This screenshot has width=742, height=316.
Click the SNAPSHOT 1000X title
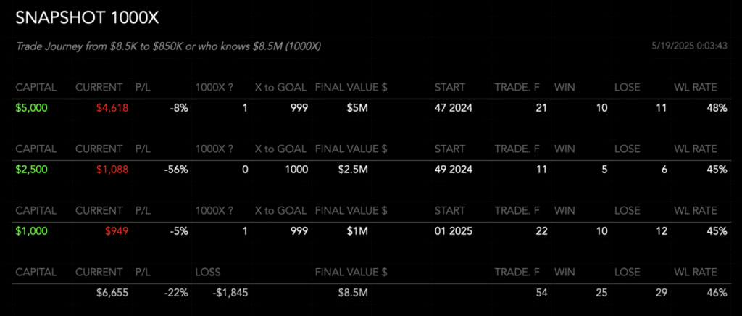tap(87, 18)
